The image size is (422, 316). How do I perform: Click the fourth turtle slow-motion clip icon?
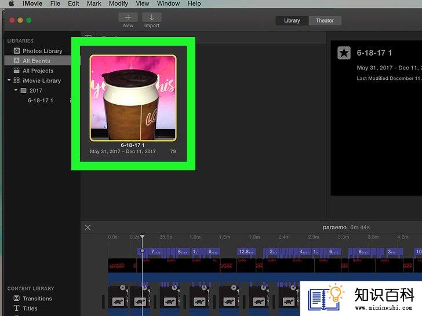[199, 302]
